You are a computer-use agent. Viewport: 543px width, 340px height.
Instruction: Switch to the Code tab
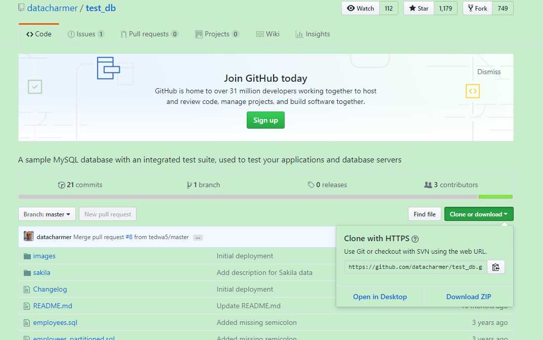coord(39,34)
